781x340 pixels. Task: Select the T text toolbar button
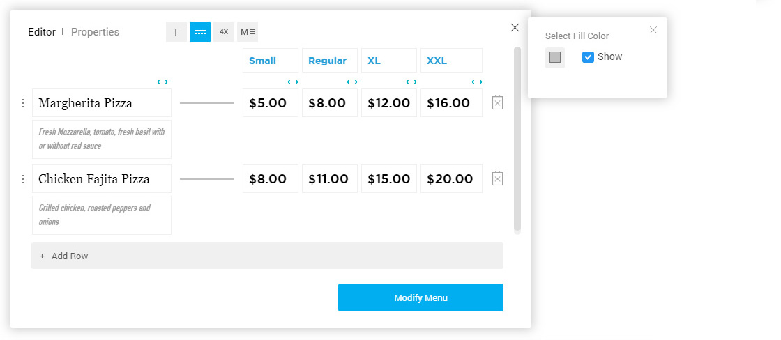tap(176, 32)
